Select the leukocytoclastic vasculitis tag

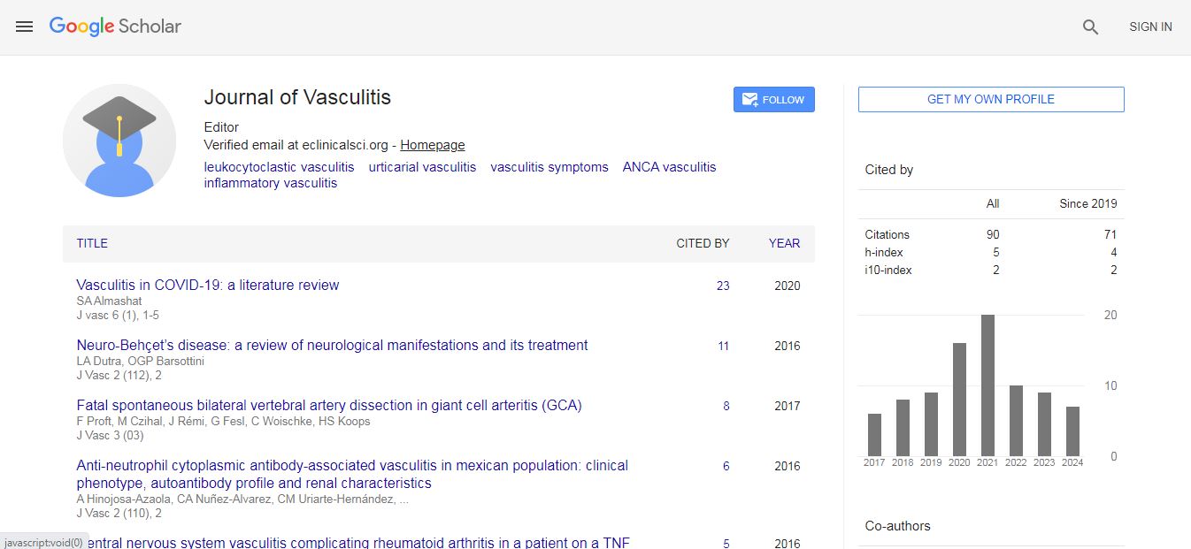[279, 167]
